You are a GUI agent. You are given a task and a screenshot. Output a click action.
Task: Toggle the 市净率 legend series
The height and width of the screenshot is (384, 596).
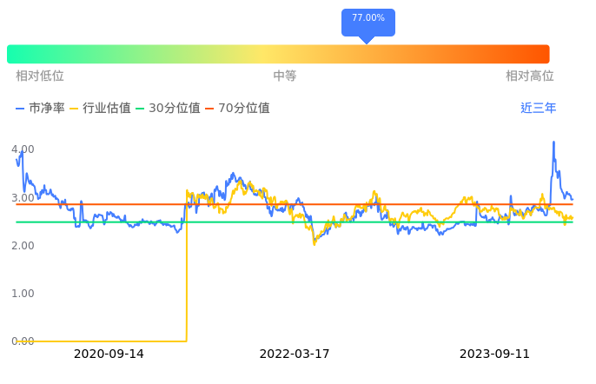tap(40, 109)
